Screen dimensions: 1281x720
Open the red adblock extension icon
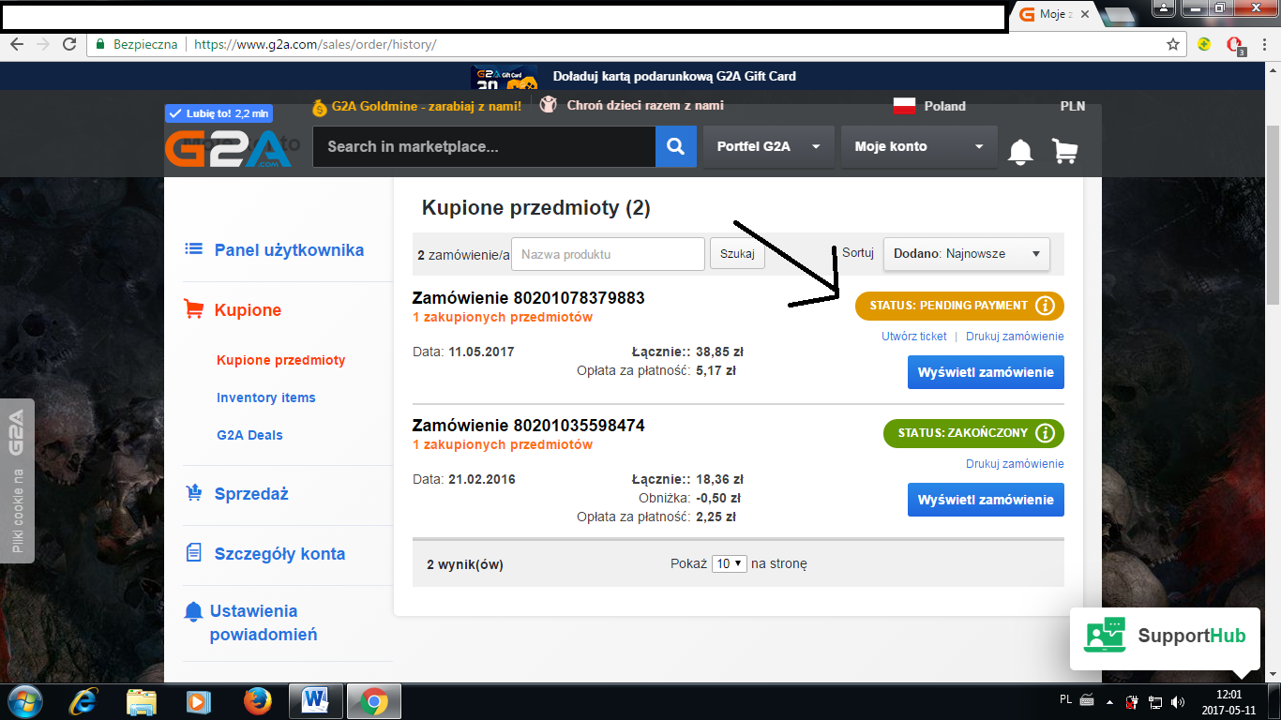click(1235, 44)
